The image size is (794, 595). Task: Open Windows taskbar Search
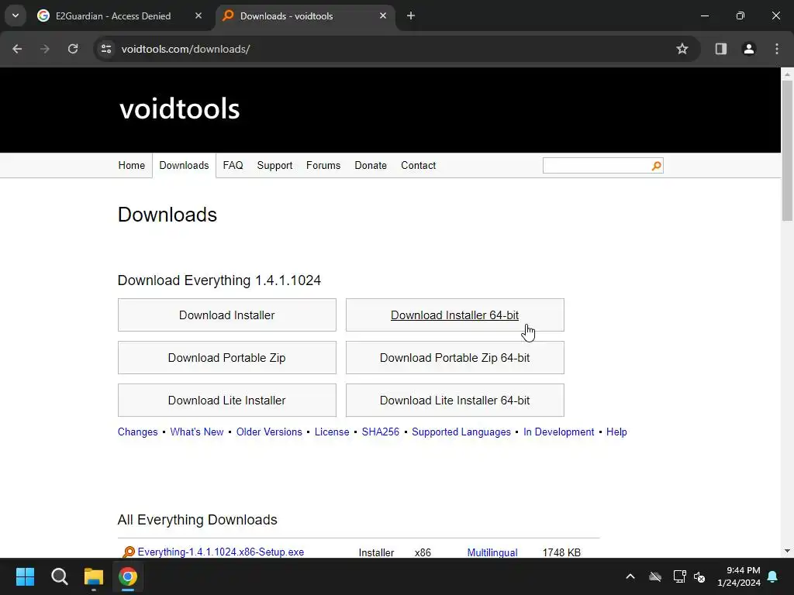[x=59, y=576]
